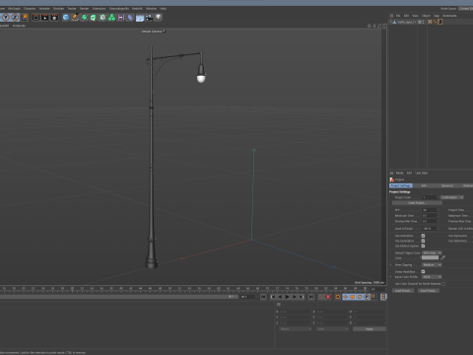Viewport: 473px width, 355px height.
Task: Open the Extensions menu
Action: [99, 9]
